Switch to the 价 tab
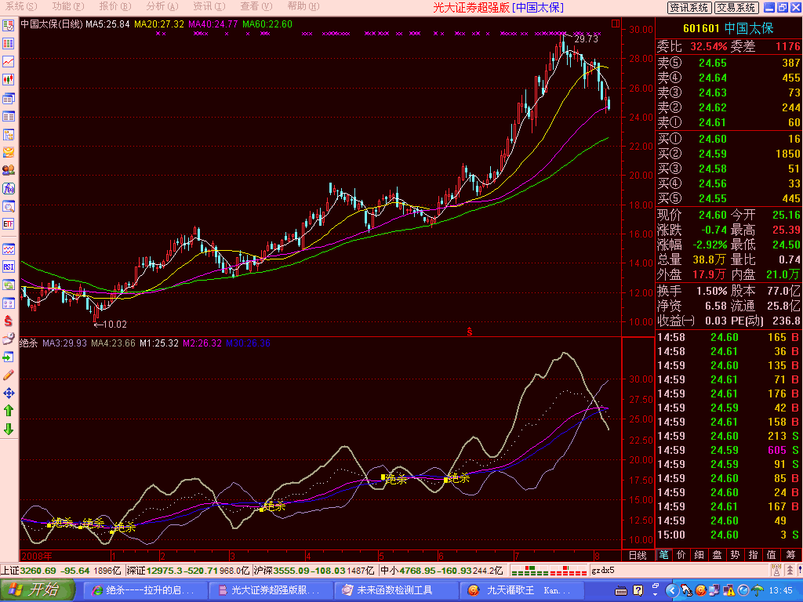Image resolution: width=803 pixels, height=602 pixels. click(681, 555)
